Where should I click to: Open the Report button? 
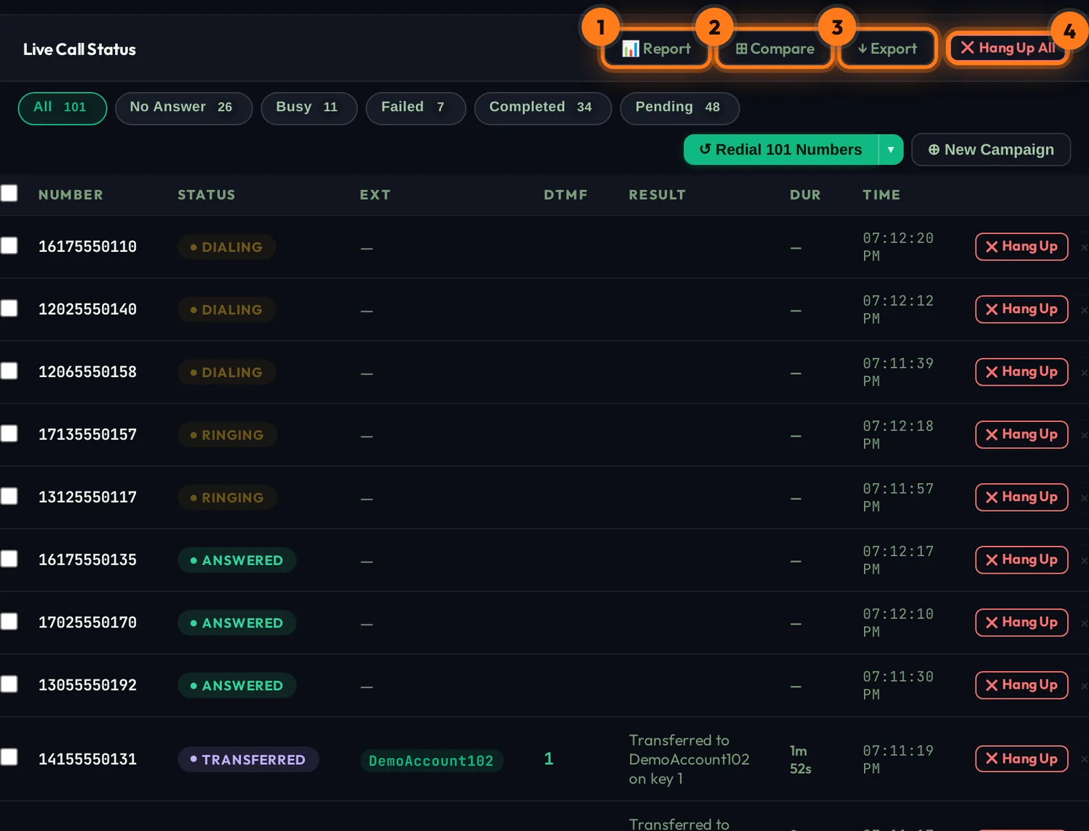pos(656,49)
